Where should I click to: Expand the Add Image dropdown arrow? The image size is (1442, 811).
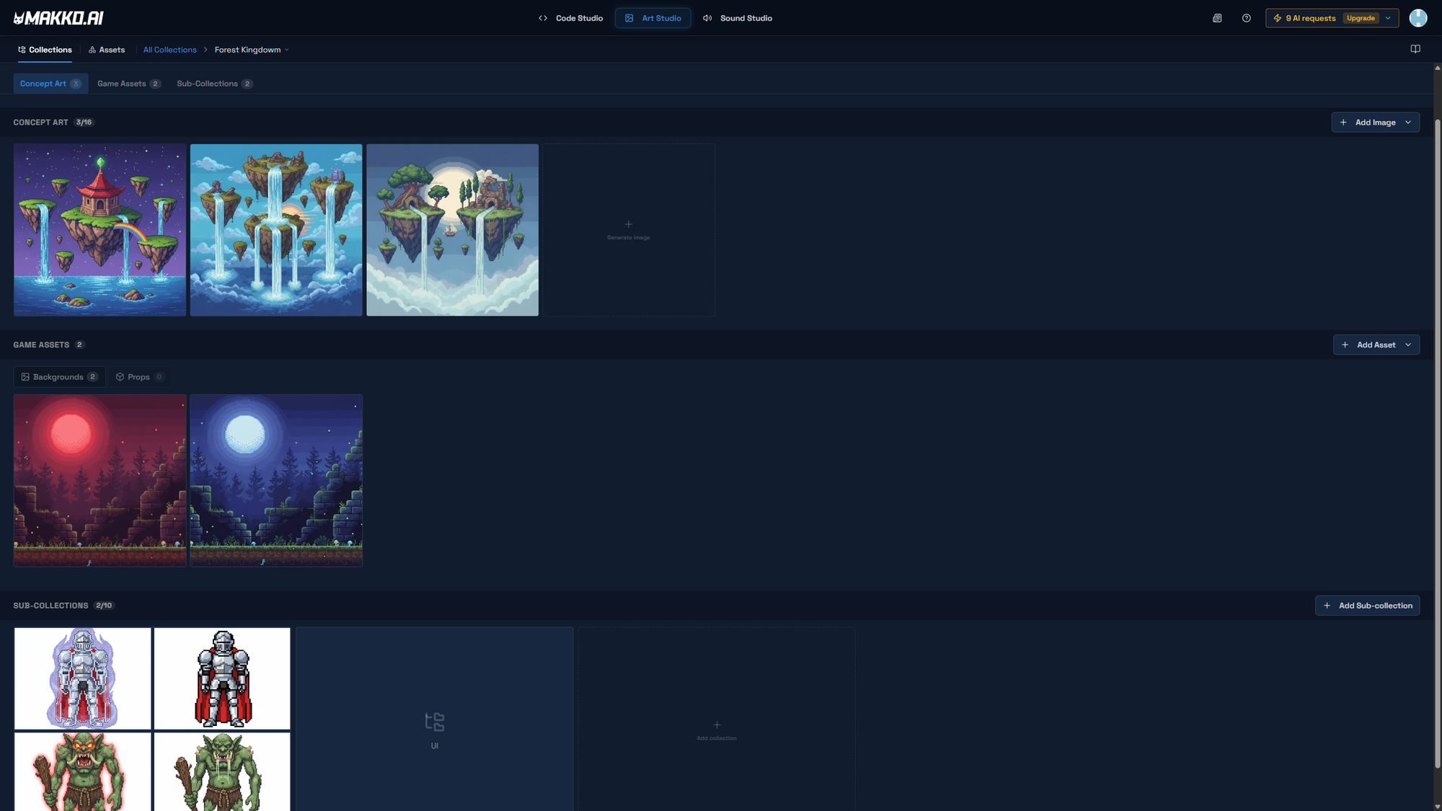(x=1408, y=123)
